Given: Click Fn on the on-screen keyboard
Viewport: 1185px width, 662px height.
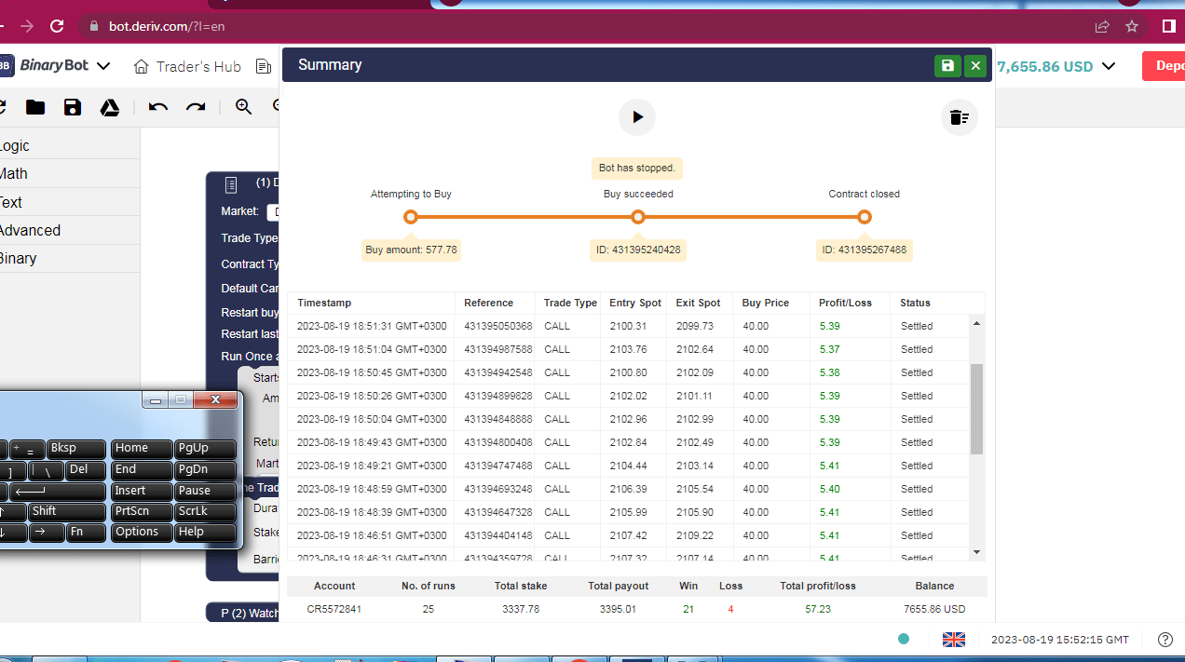Looking at the screenshot, I should pos(86,533).
